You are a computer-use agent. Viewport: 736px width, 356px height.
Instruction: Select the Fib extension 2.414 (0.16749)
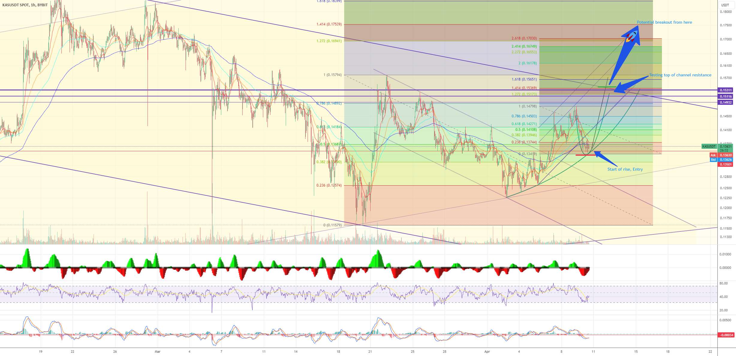point(524,46)
